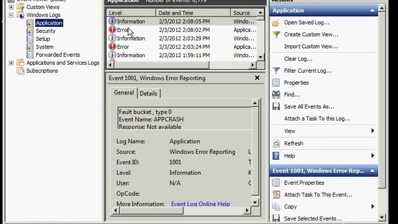This screenshot has width=398, height=224.
Task: Click the System log icon
Action: click(30, 47)
